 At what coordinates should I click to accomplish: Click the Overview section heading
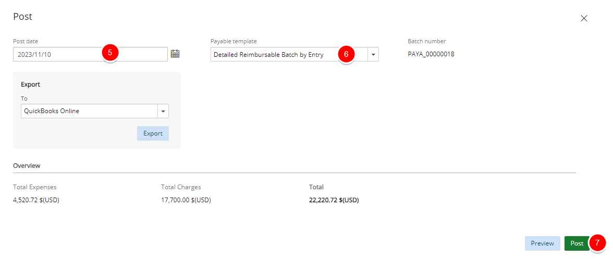(x=27, y=166)
